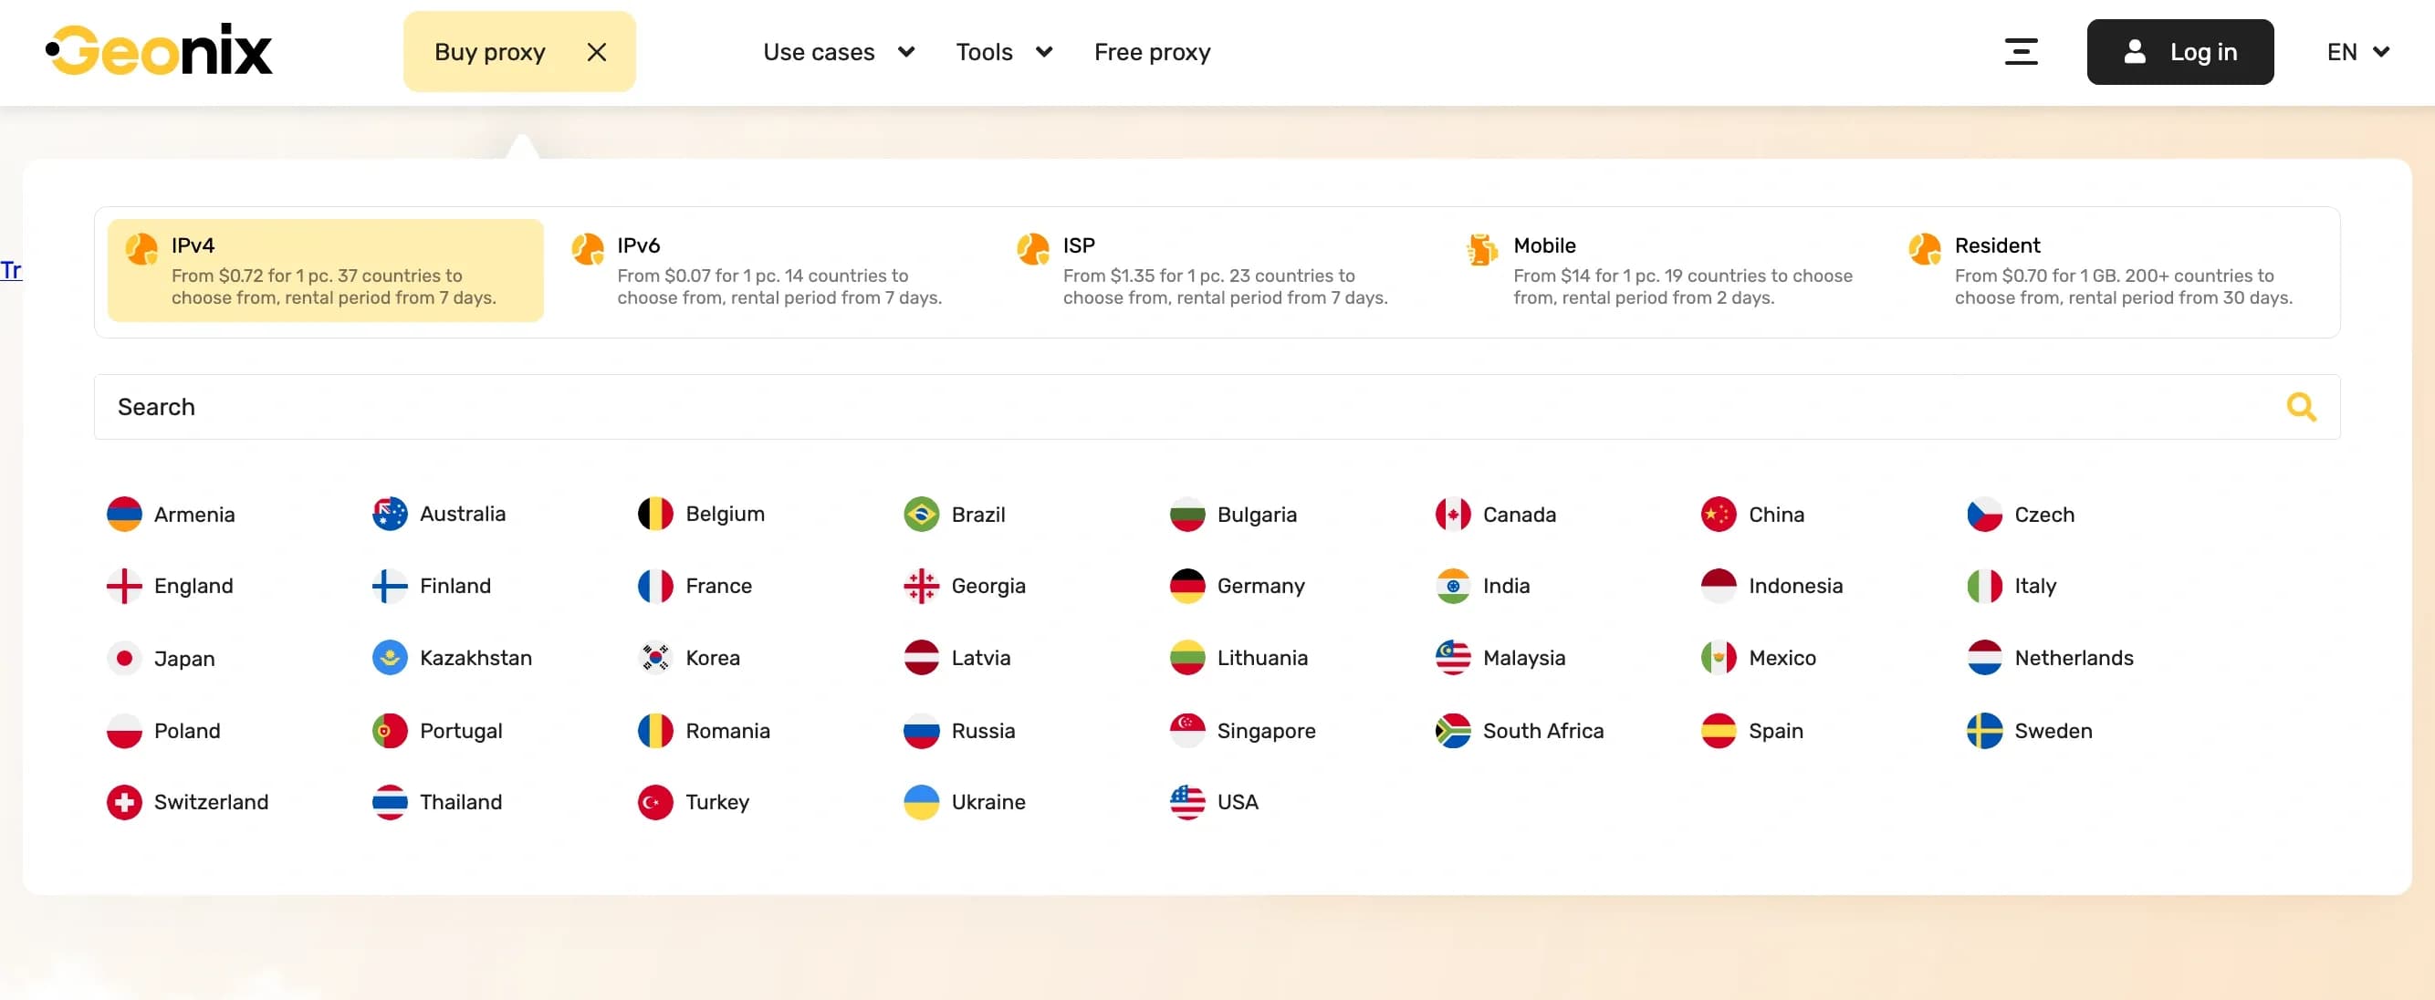Switch to the Buy proxy tab
Viewport: 2435px width, 1000px height.
489,52
